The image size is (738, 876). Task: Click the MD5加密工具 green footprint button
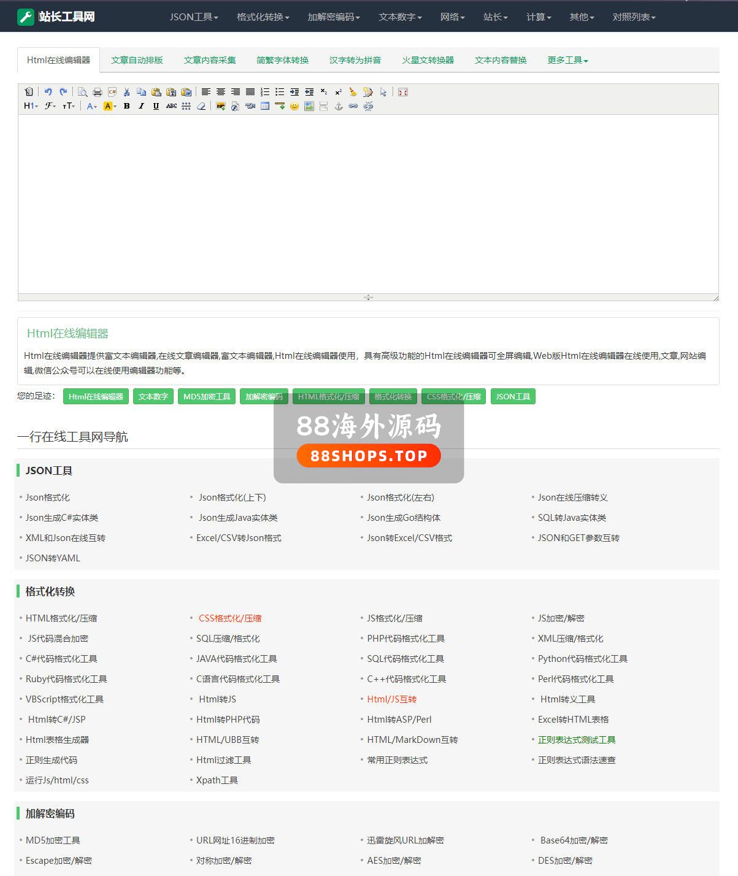[207, 397]
